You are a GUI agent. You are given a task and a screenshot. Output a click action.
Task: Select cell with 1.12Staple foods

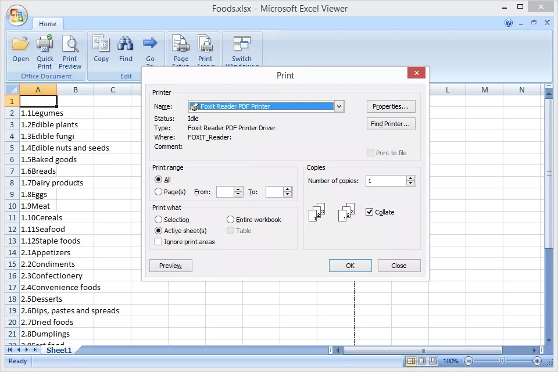tap(38, 241)
